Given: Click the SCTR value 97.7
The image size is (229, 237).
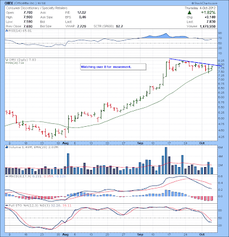Looking at the screenshot, I should [x=119, y=26].
